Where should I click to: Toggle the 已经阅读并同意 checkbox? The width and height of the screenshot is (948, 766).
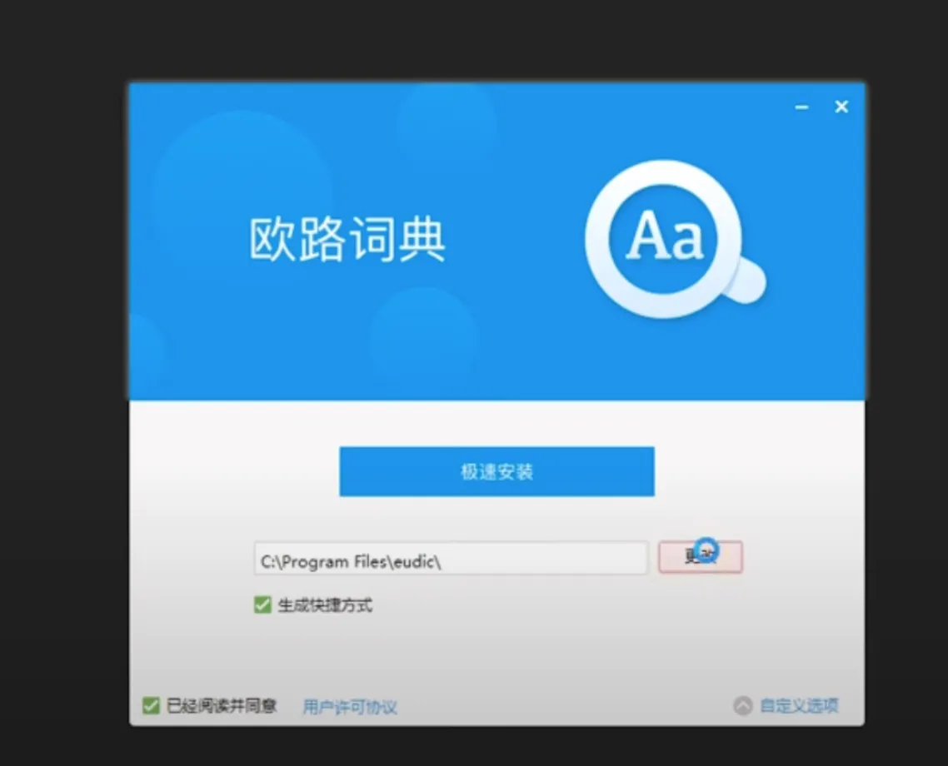click(x=151, y=706)
